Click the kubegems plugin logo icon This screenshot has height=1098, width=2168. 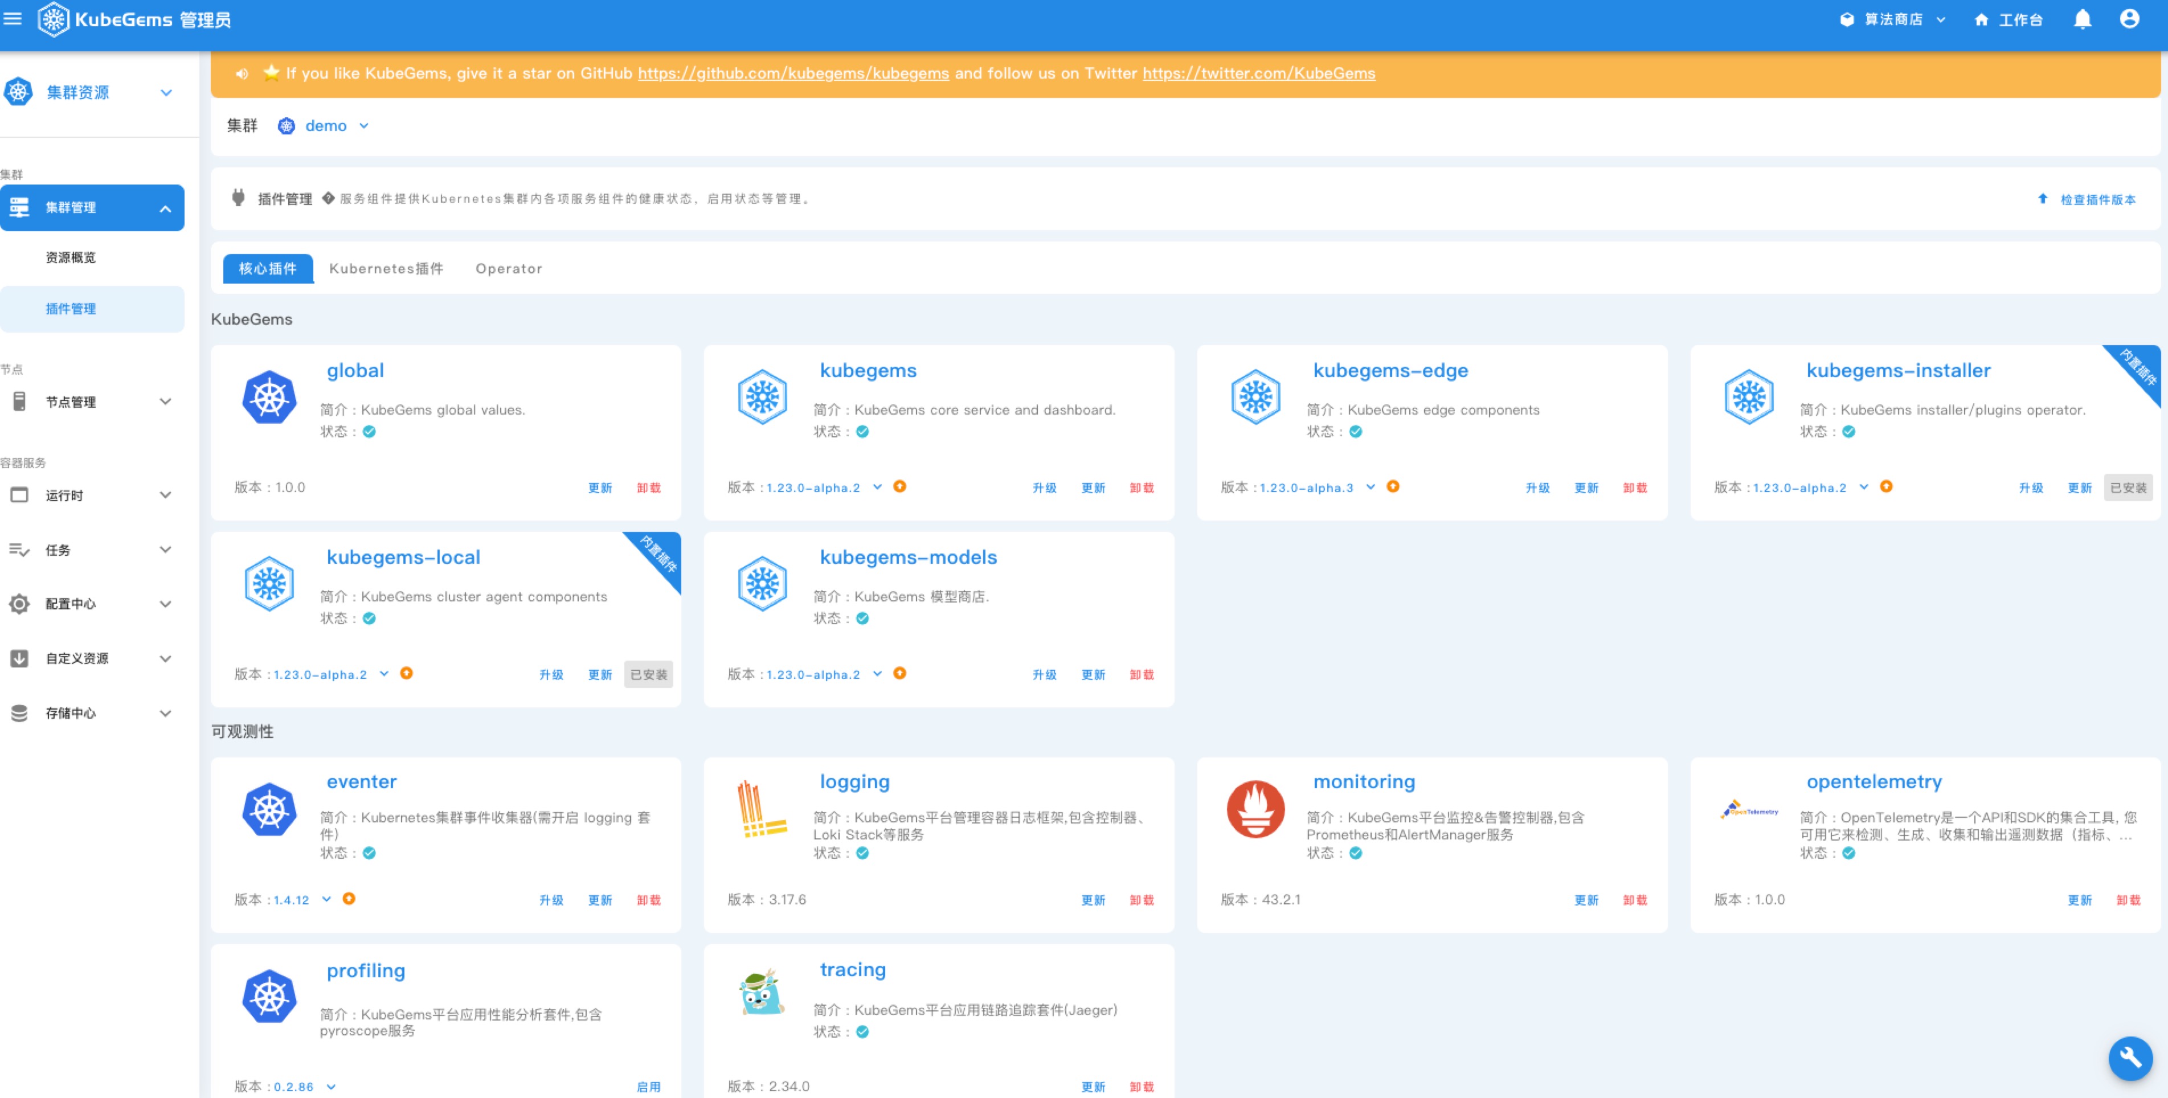click(763, 397)
